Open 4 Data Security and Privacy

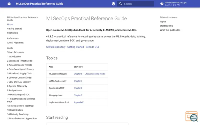coord(20,69)
